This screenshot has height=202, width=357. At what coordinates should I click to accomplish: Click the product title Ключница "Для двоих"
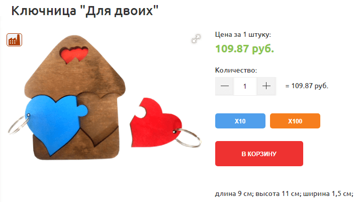(84, 11)
